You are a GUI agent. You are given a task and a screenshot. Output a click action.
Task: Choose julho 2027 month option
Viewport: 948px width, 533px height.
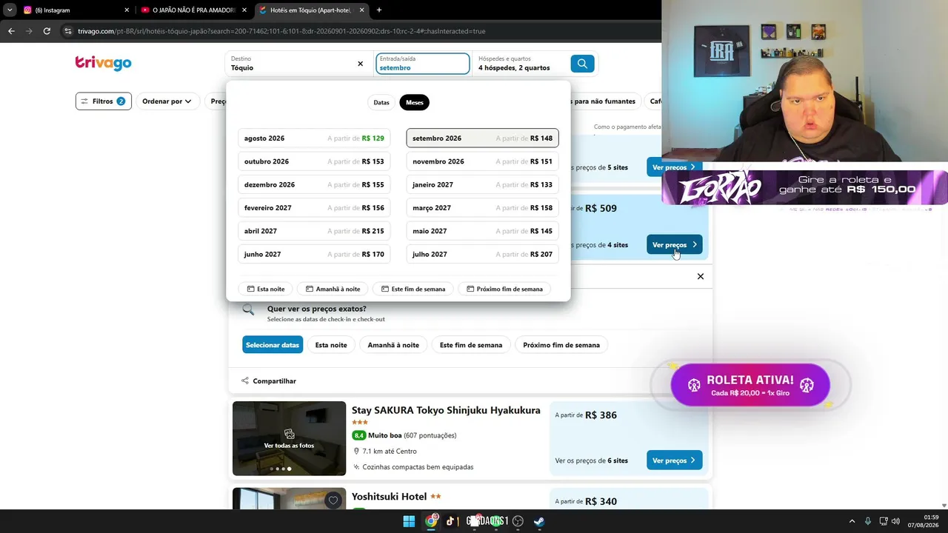tap(482, 254)
